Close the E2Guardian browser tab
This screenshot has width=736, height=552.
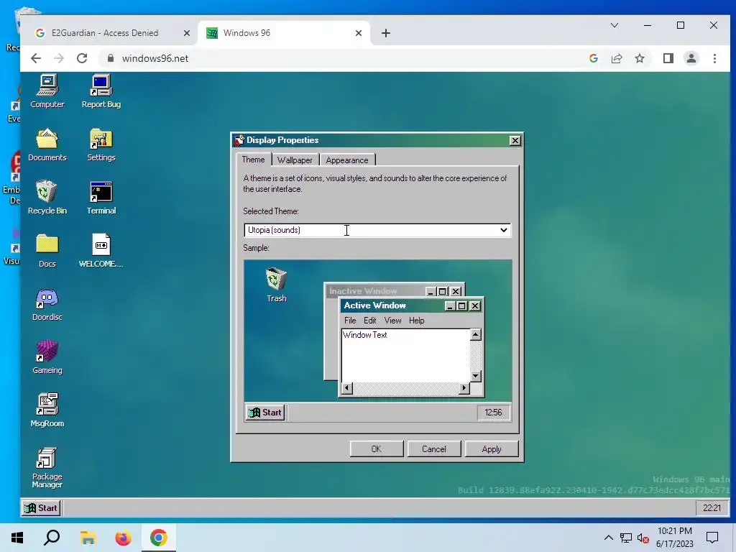(186, 33)
